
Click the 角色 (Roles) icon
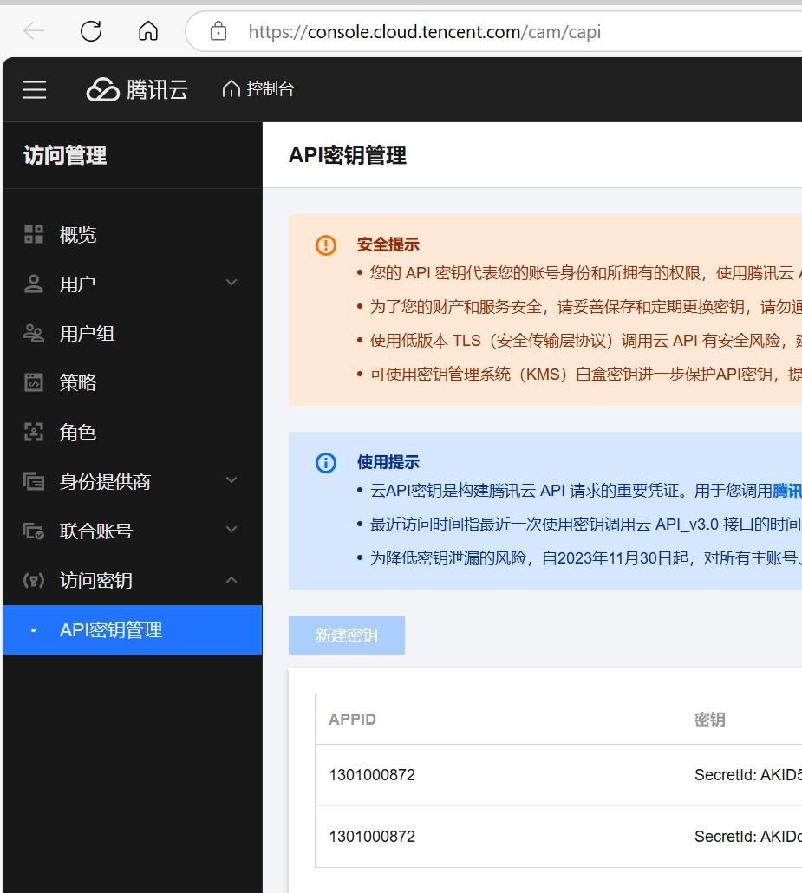pyautogui.click(x=33, y=432)
